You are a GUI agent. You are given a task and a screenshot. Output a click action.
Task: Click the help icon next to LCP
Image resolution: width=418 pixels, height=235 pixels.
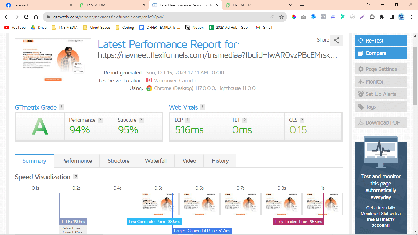pos(187,120)
